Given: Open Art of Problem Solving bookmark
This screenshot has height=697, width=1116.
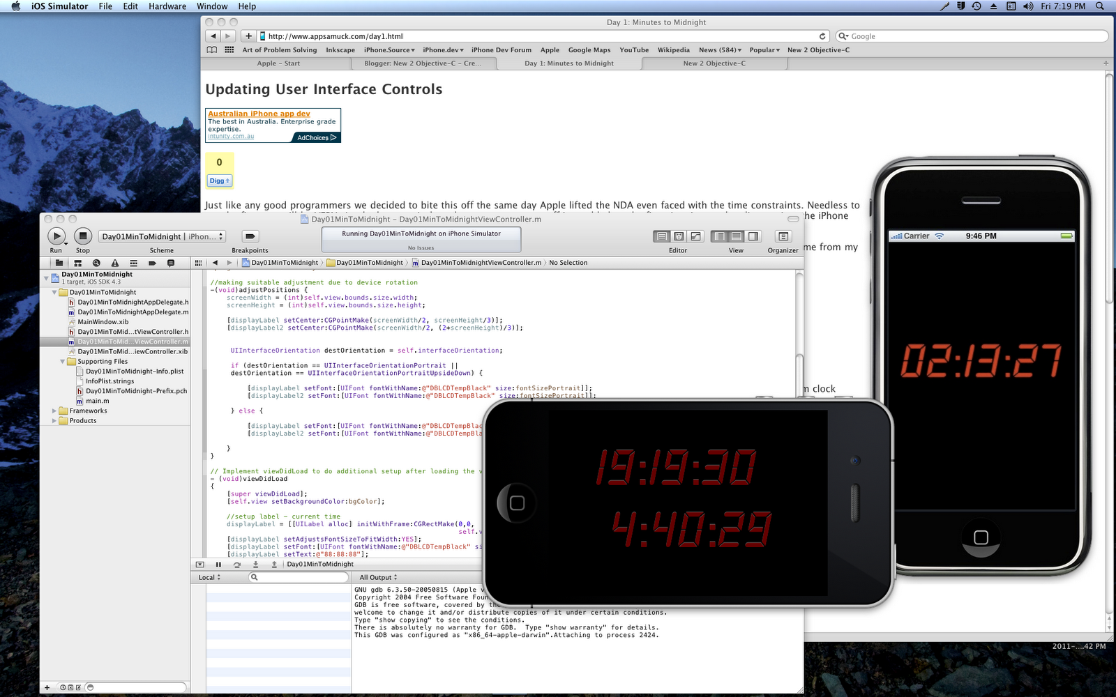Looking at the screenshot, I should tap(279, 50).
